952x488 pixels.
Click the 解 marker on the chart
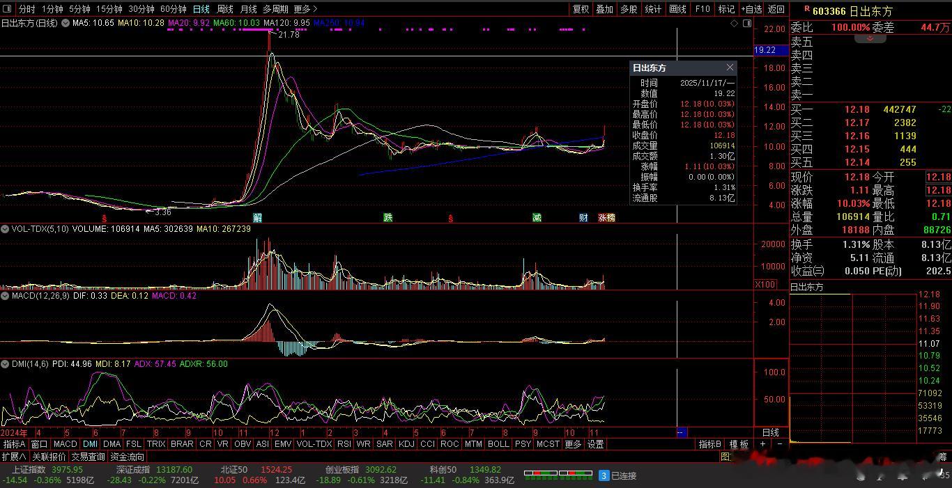[257, 218]
